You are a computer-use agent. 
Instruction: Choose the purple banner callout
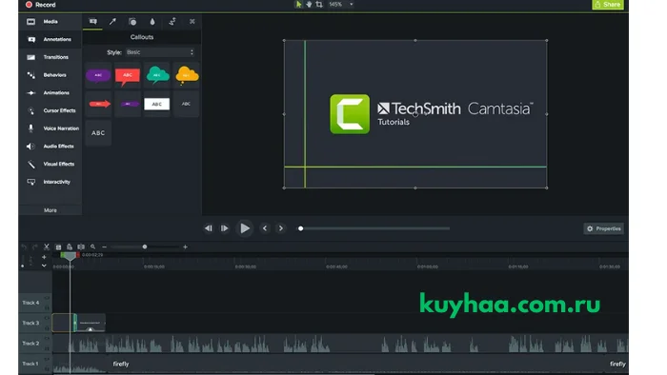(x=128, y=104)
